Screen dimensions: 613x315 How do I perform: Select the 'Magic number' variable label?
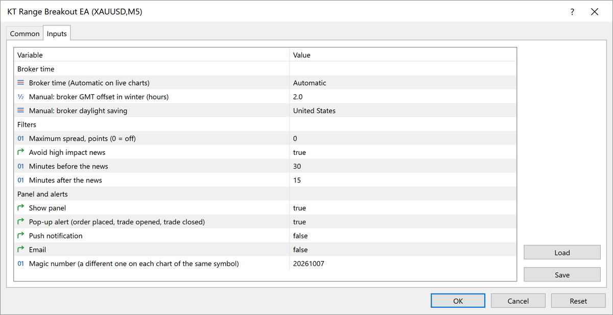click(x=134, y=264)
